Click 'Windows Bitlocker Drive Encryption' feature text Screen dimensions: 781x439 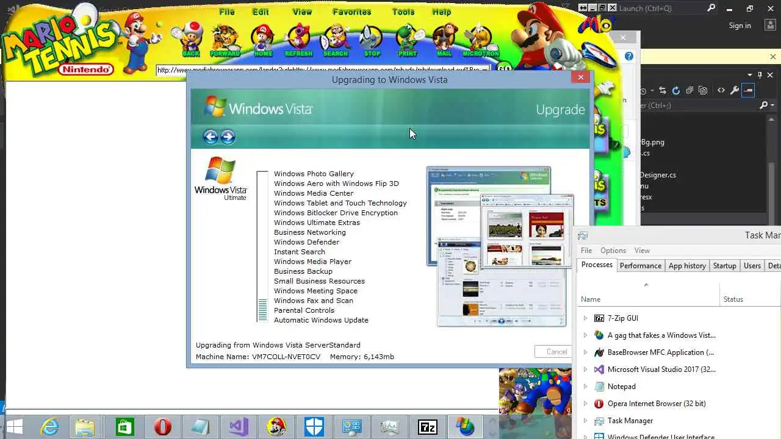tap(336, 213)
